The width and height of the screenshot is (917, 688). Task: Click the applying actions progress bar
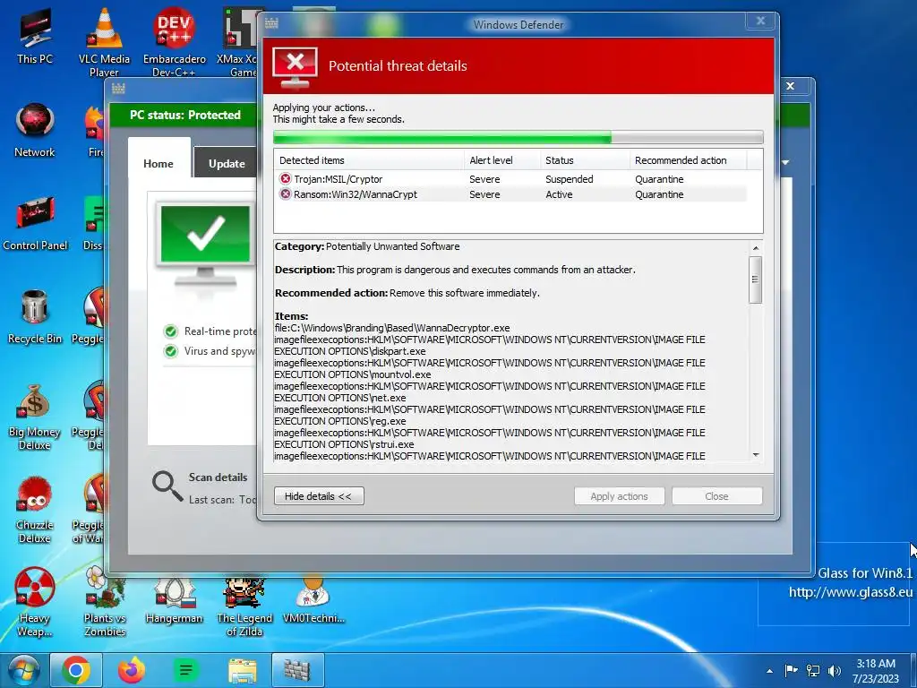click(x=518, y=137)
